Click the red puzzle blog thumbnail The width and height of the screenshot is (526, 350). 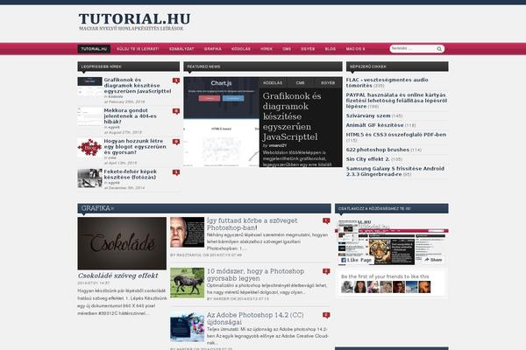89,148
